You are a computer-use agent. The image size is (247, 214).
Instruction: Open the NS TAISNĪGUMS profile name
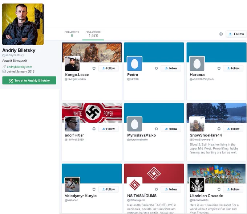(x=142, y=196)
